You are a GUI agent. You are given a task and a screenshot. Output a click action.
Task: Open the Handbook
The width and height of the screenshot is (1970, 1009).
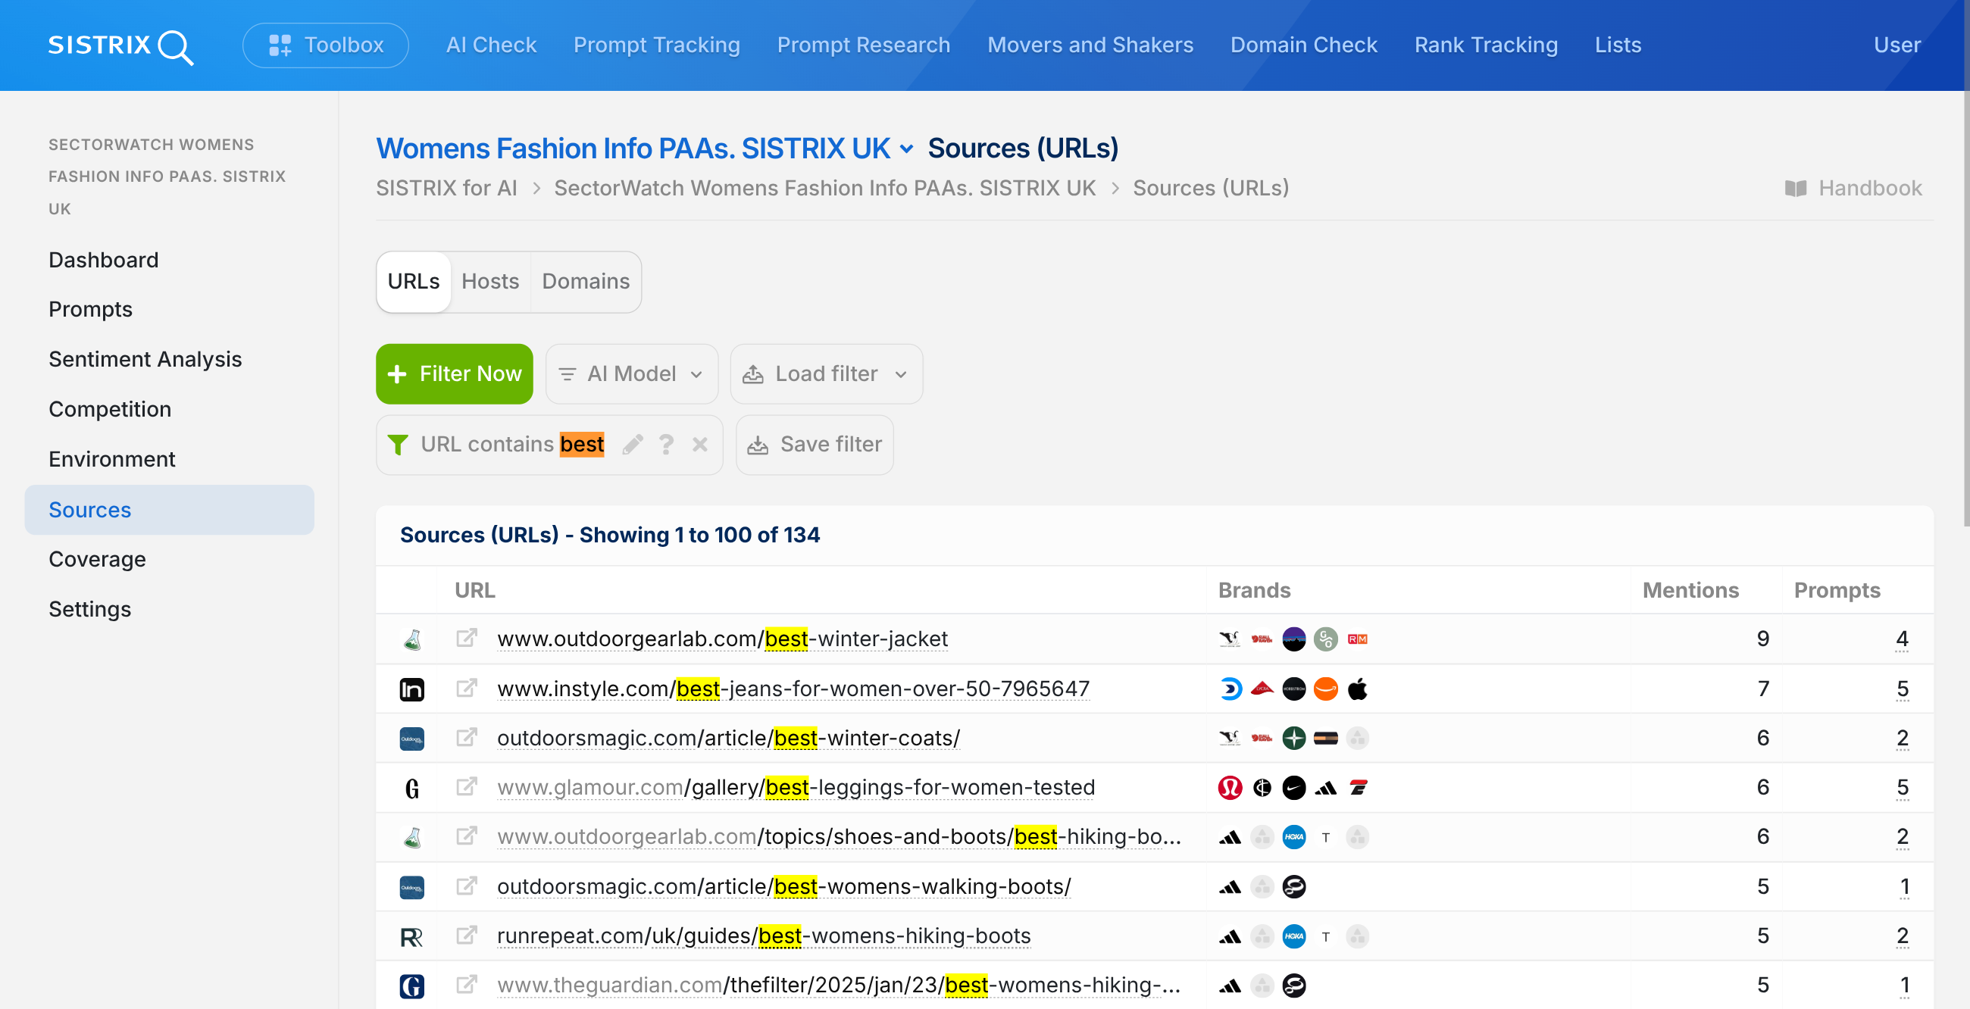[1853, 188]
